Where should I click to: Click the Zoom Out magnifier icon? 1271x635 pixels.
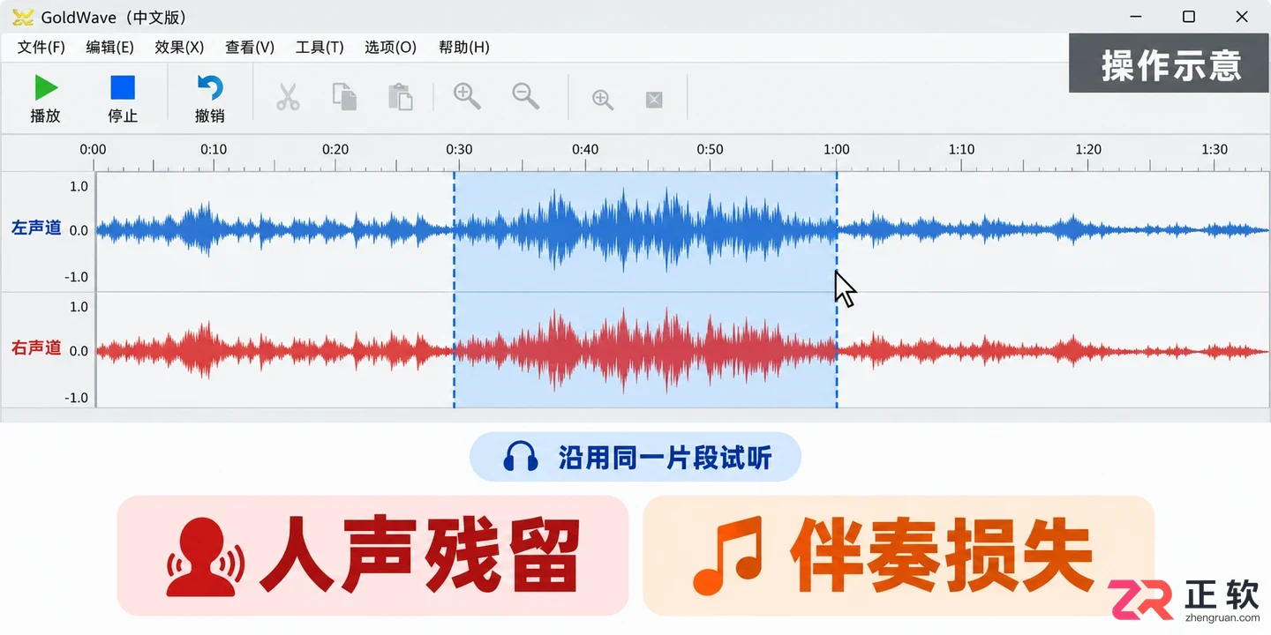(x=526, y=96)
